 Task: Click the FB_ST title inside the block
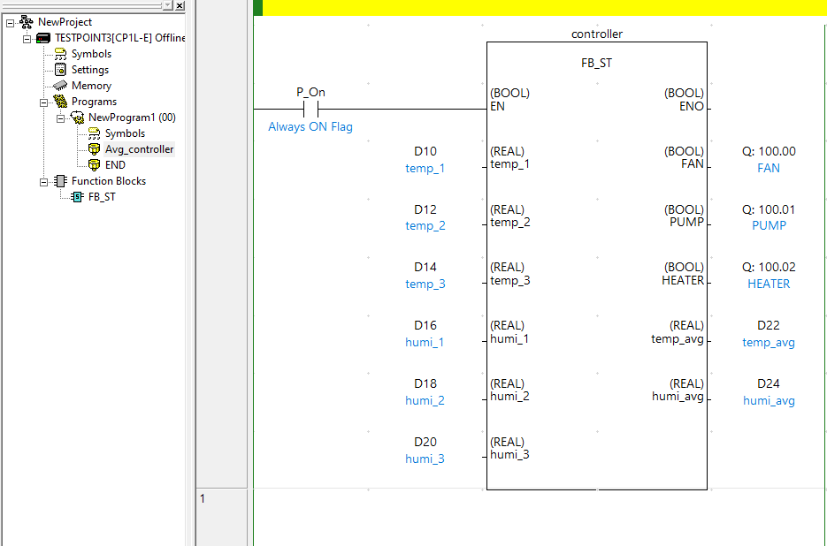[596, 63]
